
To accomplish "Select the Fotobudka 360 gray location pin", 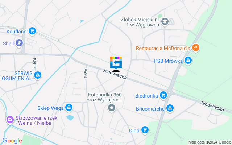I will [x=112, y=108].
